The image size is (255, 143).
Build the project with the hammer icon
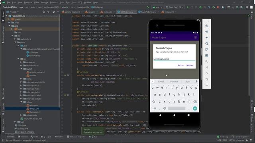click(148, 7)
